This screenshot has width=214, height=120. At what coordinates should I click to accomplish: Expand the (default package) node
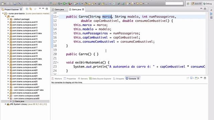coord(8,19)
